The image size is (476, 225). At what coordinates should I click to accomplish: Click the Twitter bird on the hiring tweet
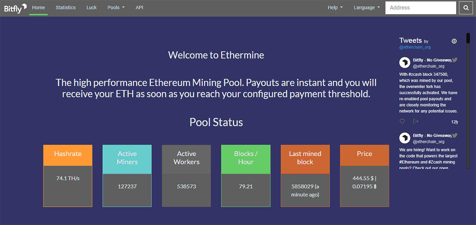pos(455,135)
